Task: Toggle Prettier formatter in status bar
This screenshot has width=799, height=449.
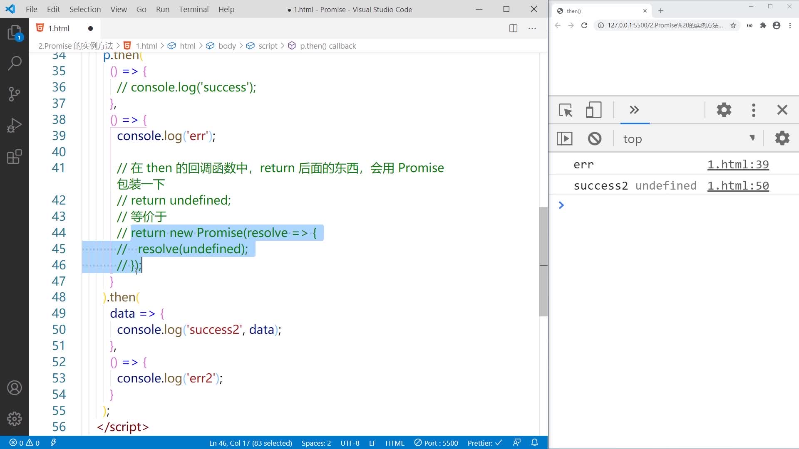Action: pos(484,443)
